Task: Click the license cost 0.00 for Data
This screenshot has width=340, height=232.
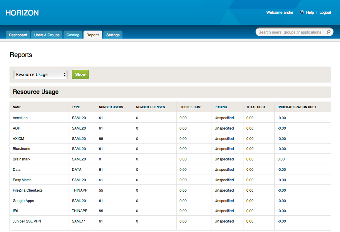Action: pos(183,170)
